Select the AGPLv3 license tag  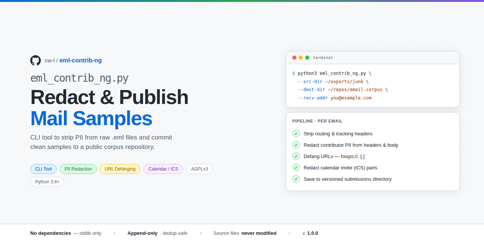199,169
